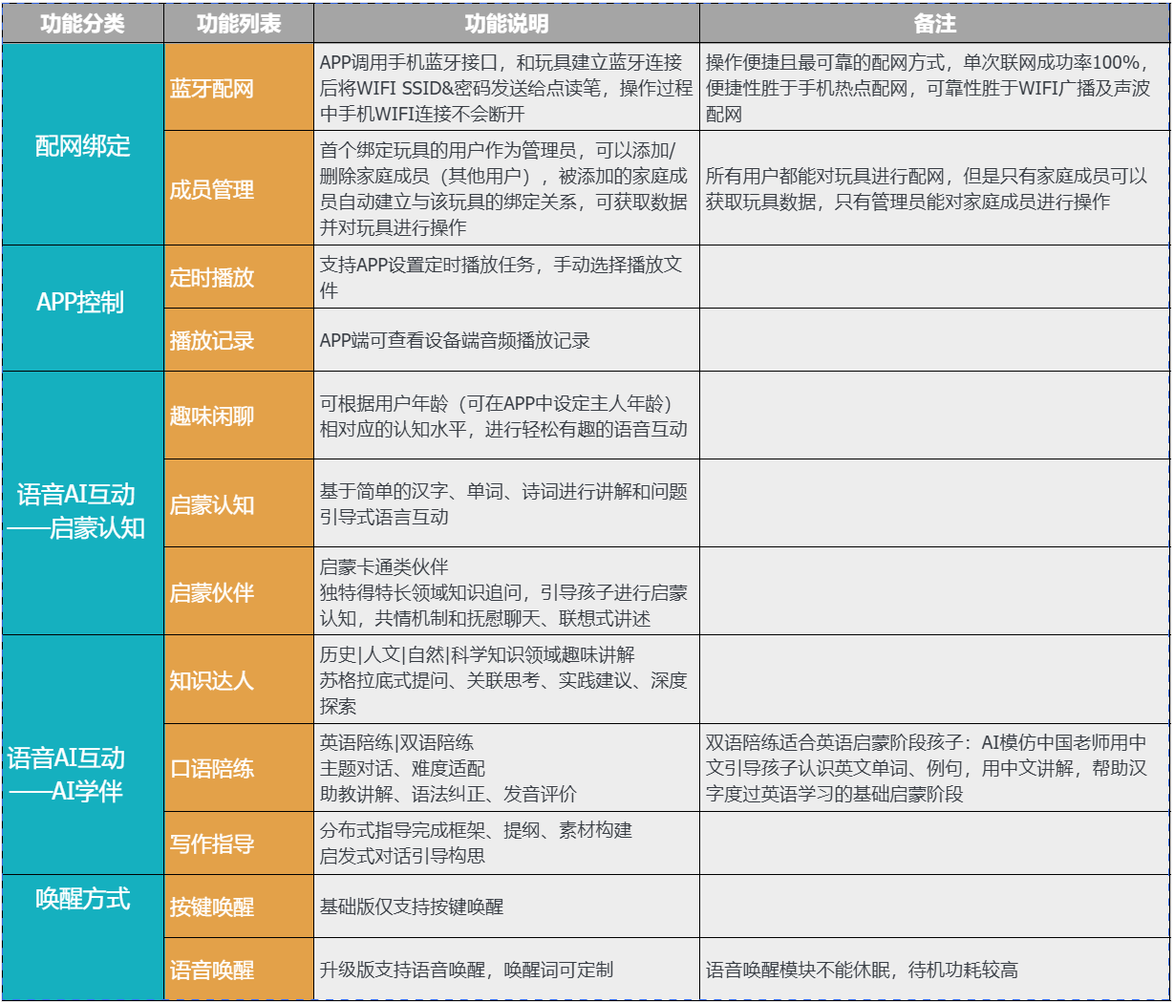Select description starting 历史|人文|自然|科学知识领域
Image resolution: width=1174 pixels, height=1003 pixels.
pyautogui.click(x=506, y=680)
